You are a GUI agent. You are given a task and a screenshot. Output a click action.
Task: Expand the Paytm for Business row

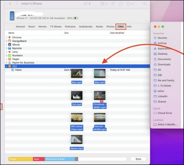coord(7,63)
